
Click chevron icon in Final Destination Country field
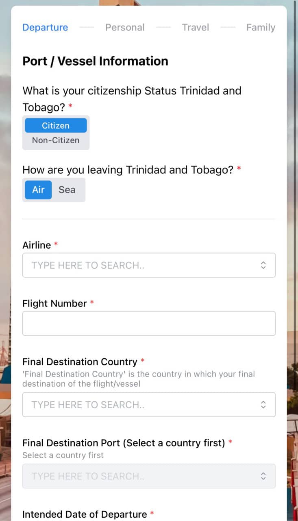click(263, 405)
